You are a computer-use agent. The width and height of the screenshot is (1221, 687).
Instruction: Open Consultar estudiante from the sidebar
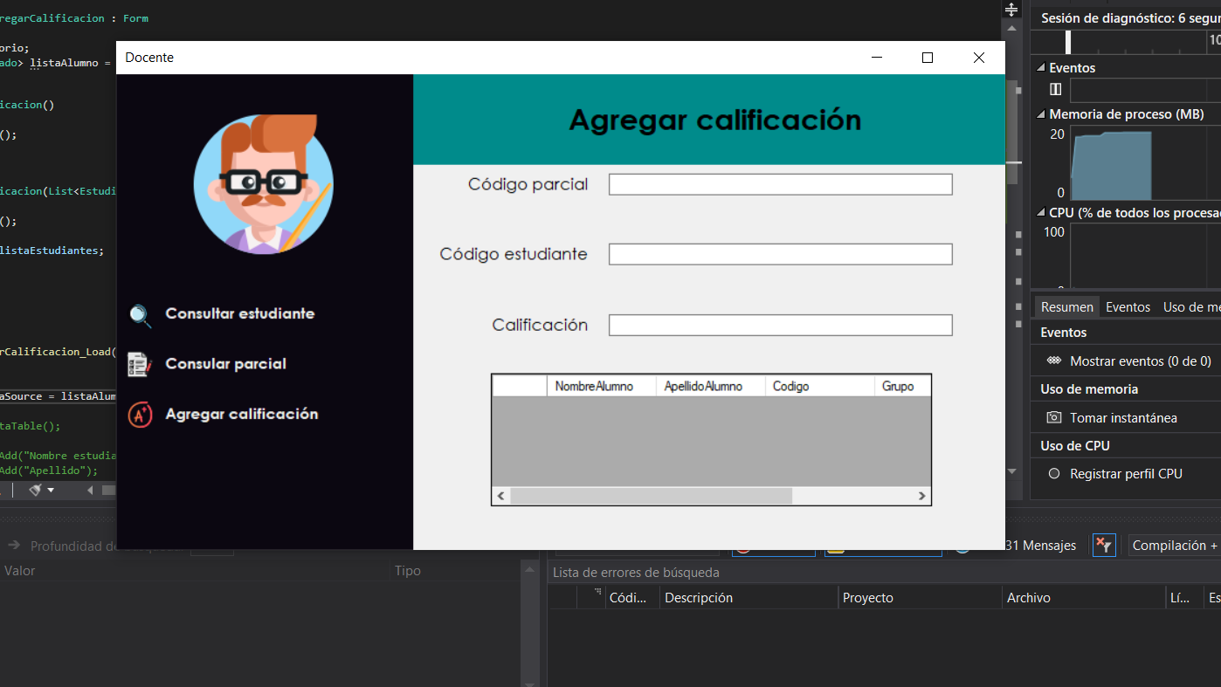click(x=239, y=313)
